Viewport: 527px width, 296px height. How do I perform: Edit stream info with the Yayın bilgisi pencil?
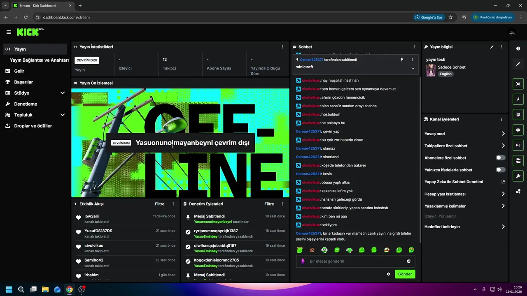coord(492,47)
